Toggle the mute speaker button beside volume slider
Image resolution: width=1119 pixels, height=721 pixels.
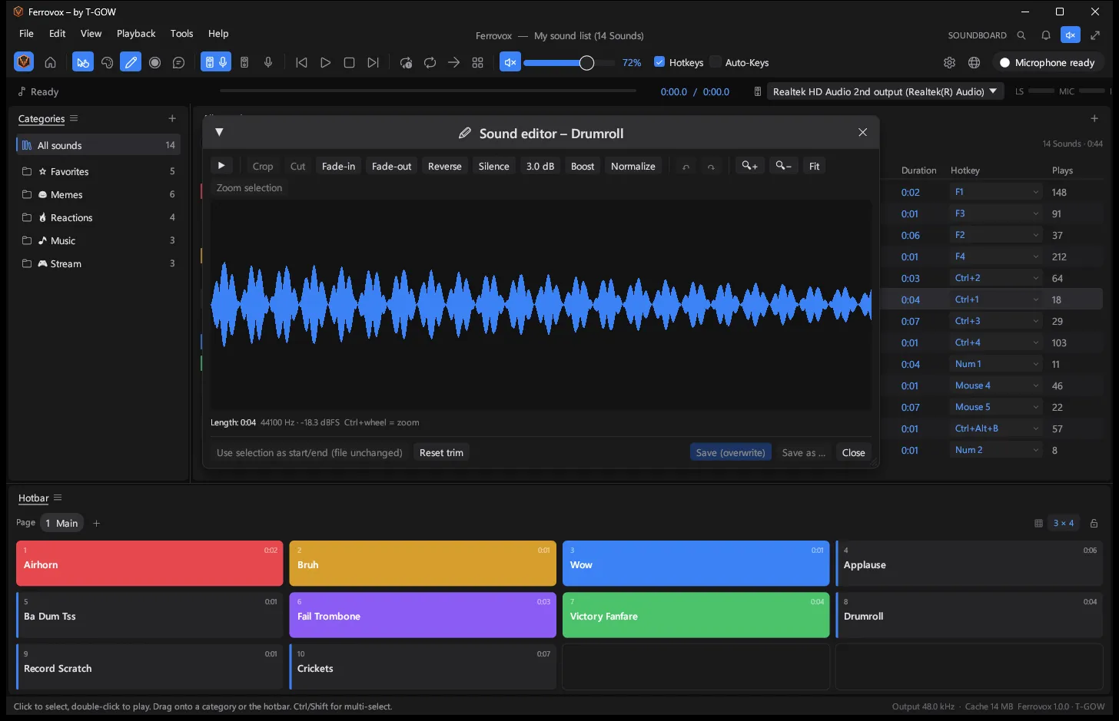510,63
